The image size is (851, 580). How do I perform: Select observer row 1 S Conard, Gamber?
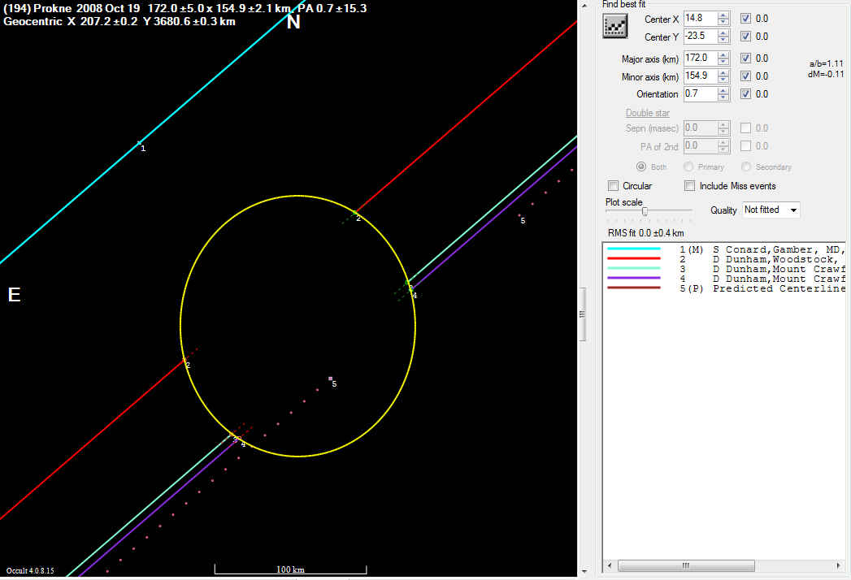(724, 249)
